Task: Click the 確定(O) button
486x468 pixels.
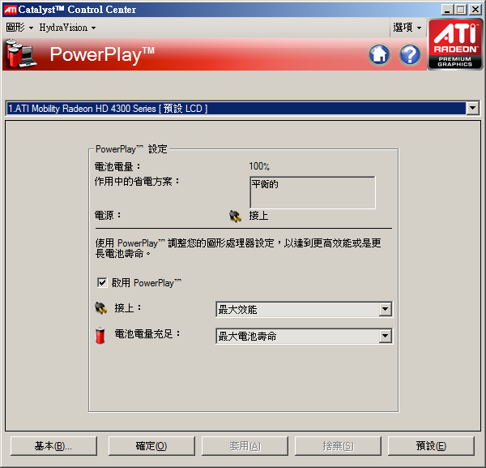Action: tap(151, 446)
